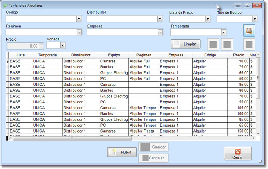
Task: Open the Moneda dropdown
Action: (x=63, y=46)
